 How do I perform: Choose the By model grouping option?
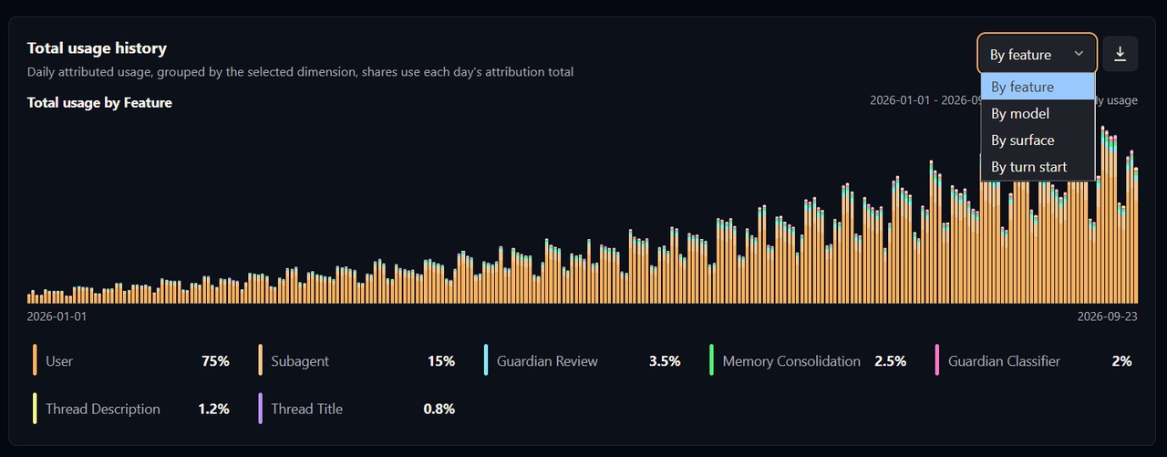(x=1038, y=113)
